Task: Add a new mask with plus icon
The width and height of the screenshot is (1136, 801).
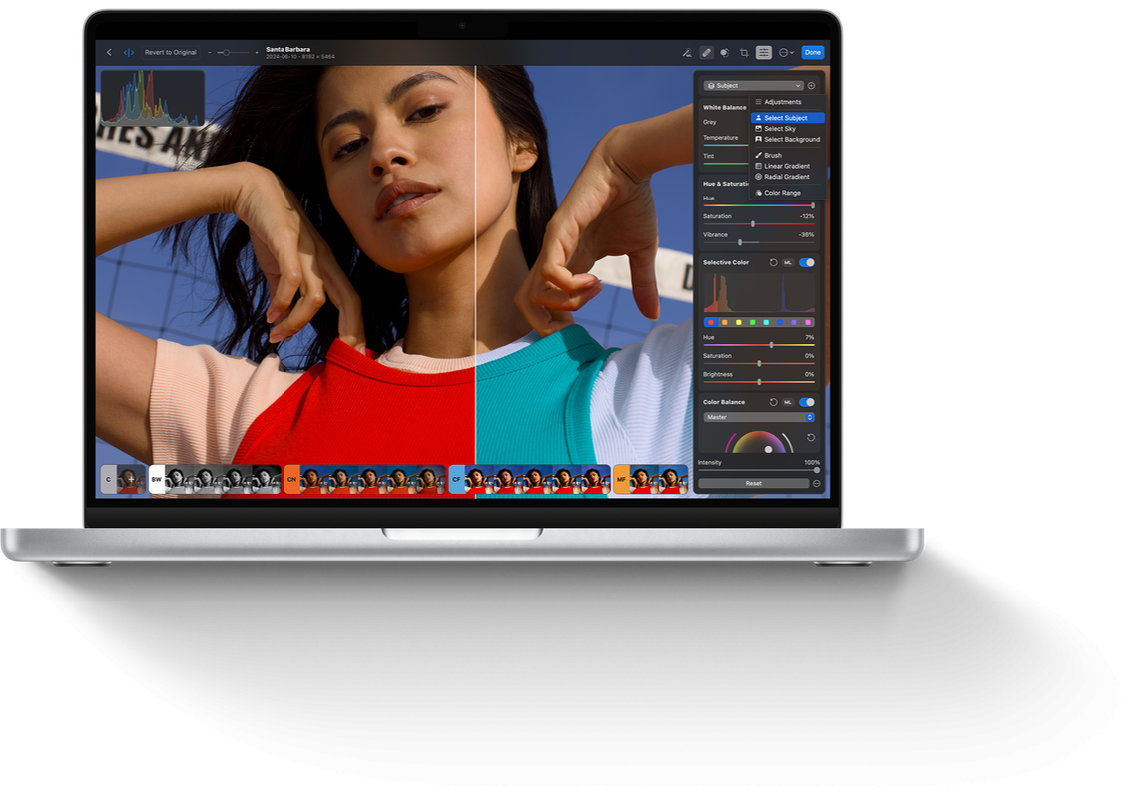Action: pos(811,86)
